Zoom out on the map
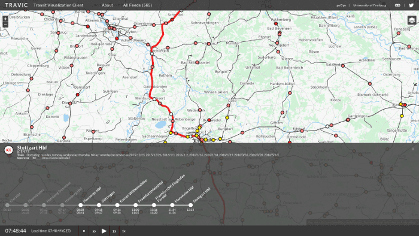 5,25
